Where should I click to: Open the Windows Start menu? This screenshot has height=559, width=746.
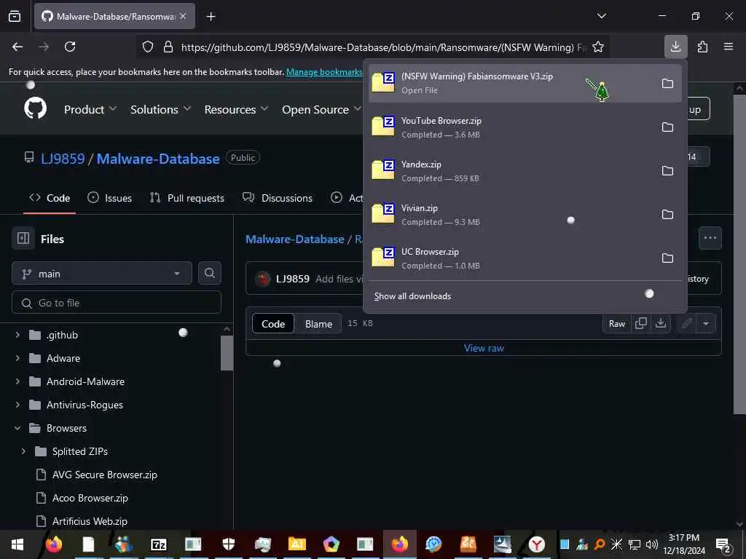(17, 544)
